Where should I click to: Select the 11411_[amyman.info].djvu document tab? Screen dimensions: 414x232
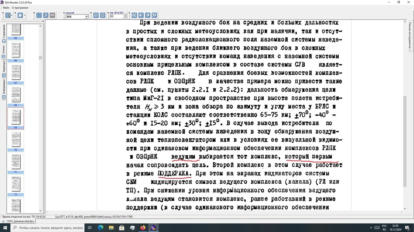[19, 221]
